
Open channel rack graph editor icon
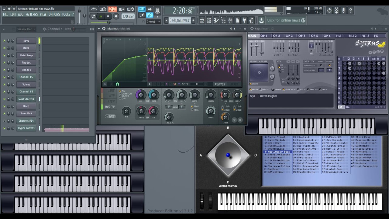92,29
